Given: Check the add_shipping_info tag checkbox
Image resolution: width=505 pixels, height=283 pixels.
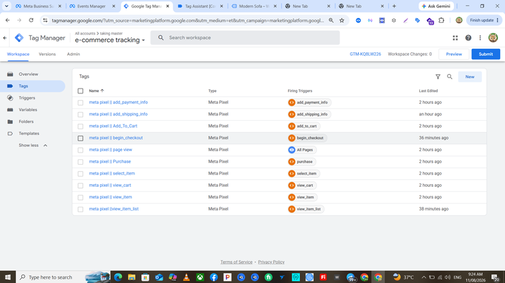Looking at the screenshot, I should [80, 115].
